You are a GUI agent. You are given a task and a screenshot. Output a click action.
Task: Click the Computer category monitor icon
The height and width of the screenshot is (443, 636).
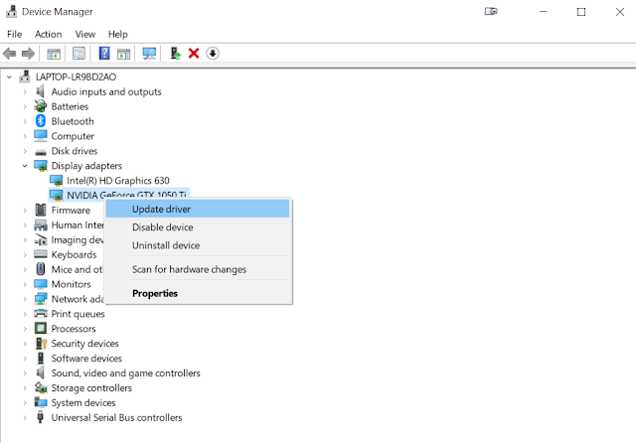click(41, 136)
